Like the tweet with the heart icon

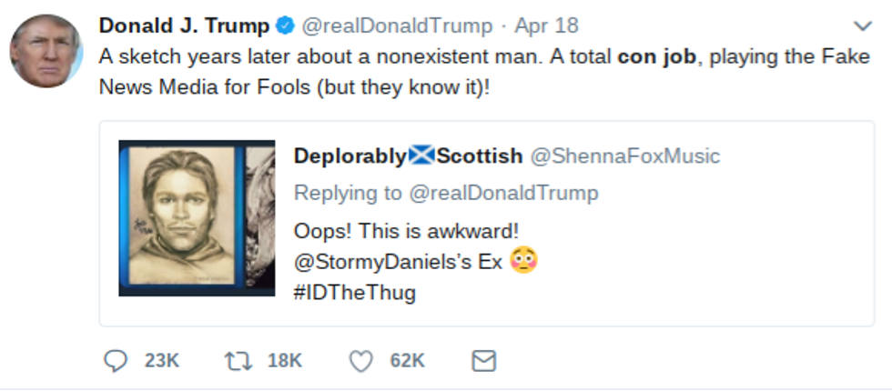361,361
